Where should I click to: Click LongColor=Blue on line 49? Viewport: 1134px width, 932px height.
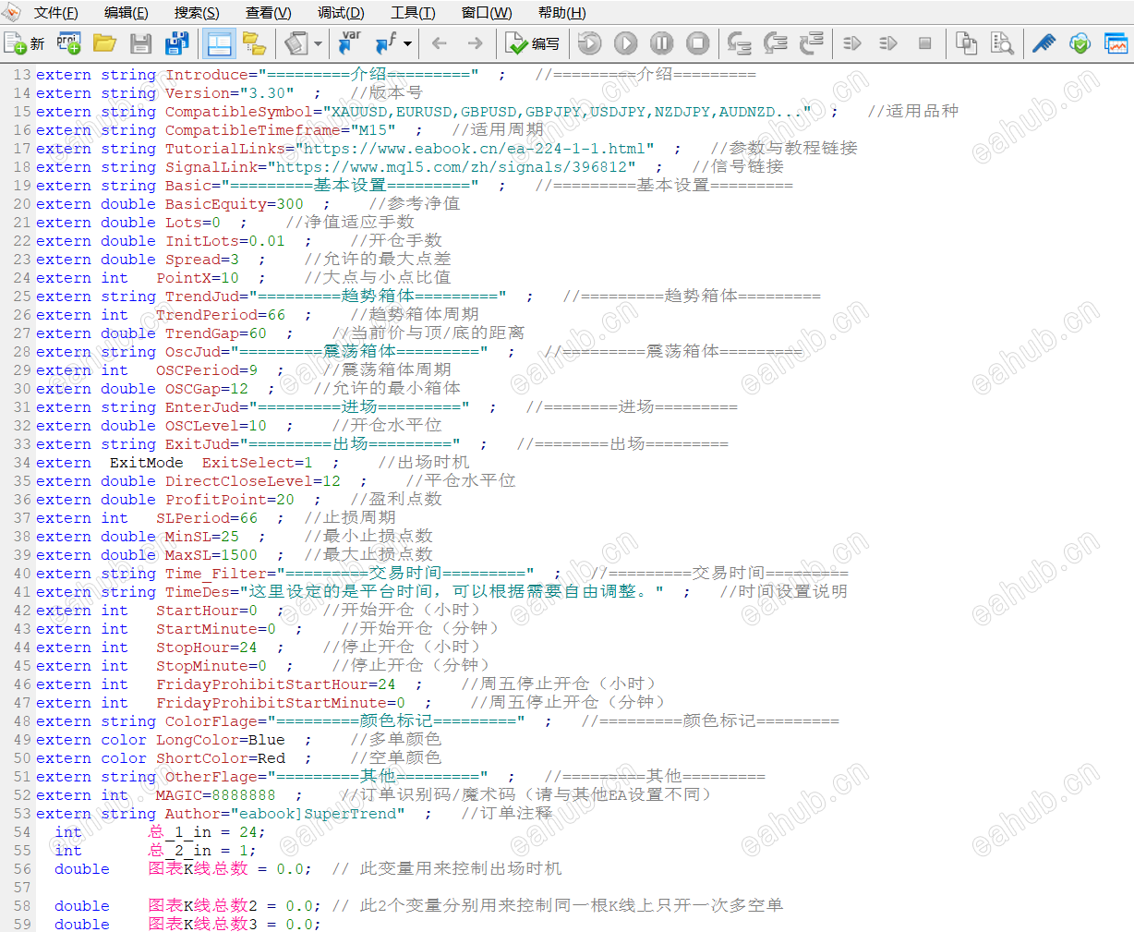(221, 740)
